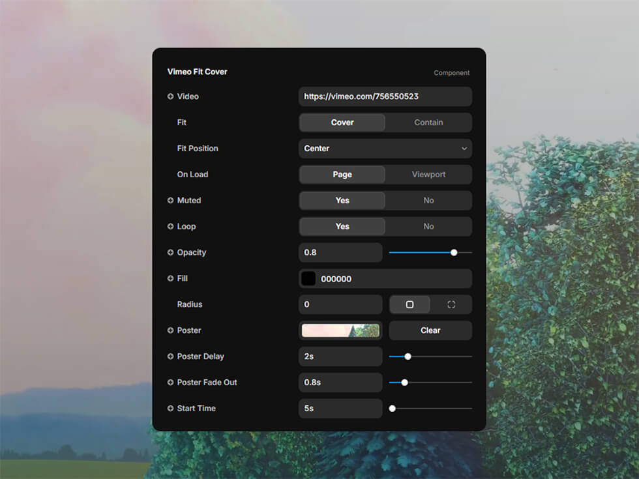Image resolution: width=639 pixels, height=479 pixels.
Task: Click the Opacity slider handle
Action: (454, 253)
